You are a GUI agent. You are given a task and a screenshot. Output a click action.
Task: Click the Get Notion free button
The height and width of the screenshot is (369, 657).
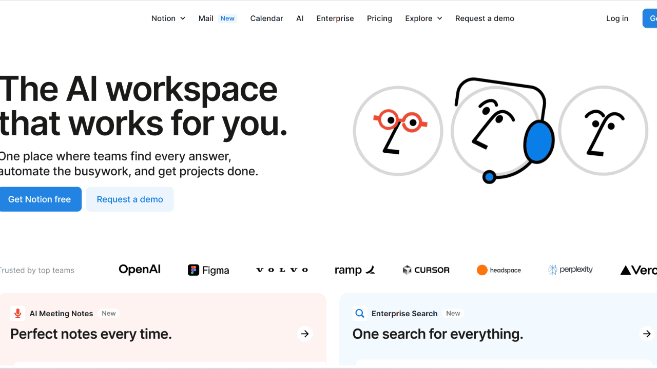coord(40,199)
